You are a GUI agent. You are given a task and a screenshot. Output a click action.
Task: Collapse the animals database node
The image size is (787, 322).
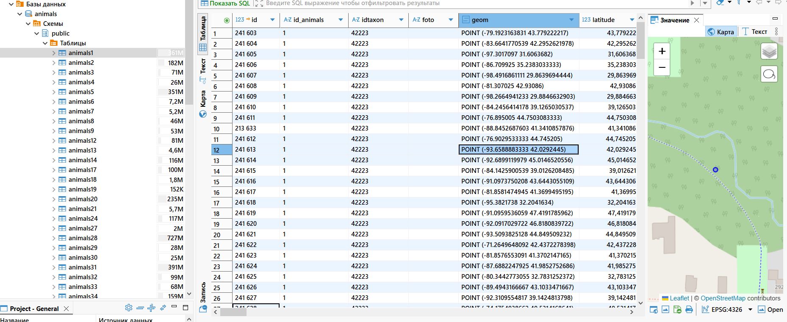(20, 14)
